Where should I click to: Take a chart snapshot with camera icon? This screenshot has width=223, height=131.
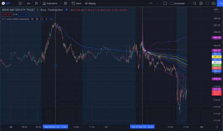click(x=213, y=3)
